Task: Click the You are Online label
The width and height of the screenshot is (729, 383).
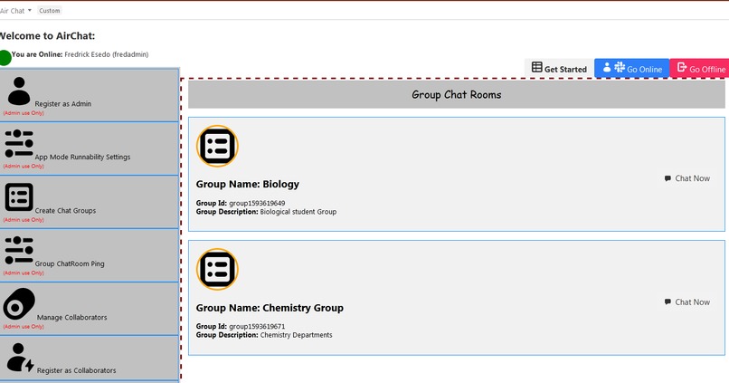Action: pos(37,54)
